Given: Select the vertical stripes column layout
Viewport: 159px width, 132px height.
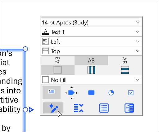Looking at the screenshot, I should (x=91, y=70).
